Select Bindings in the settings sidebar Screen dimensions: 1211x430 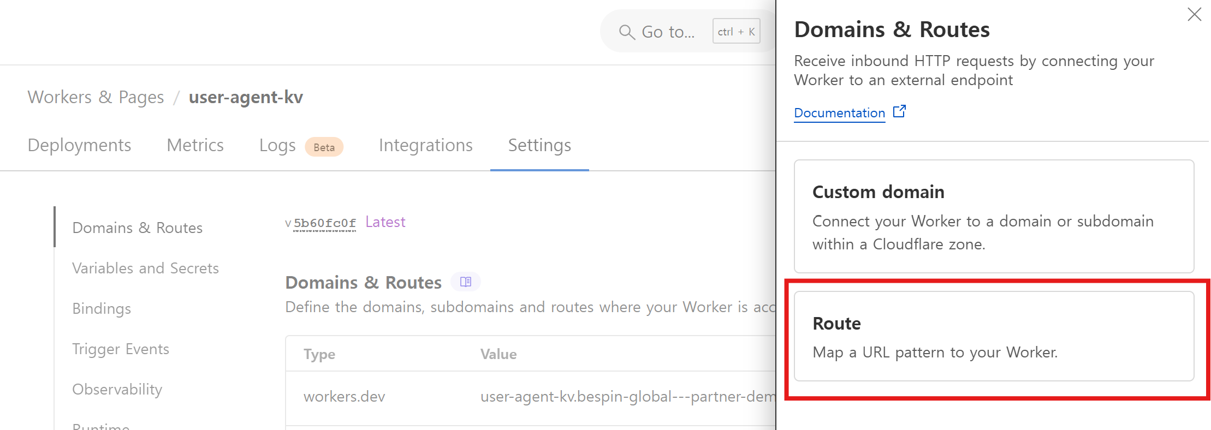tap(102, 308)
